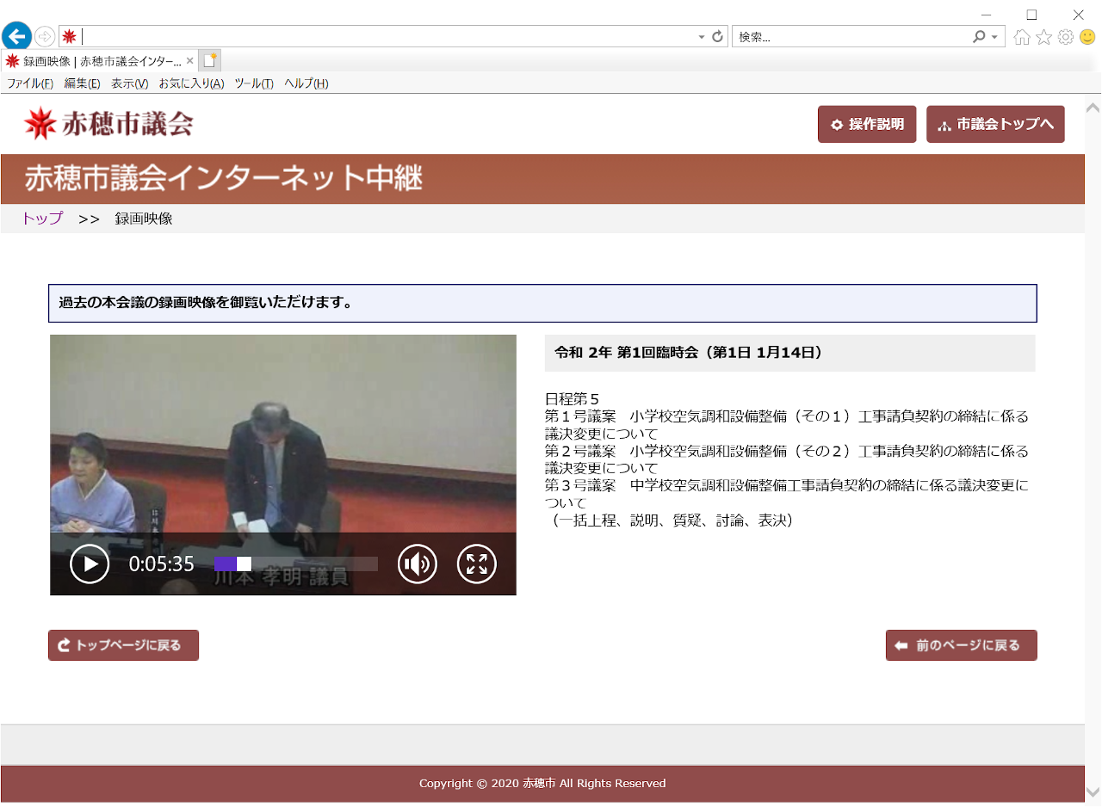Go to 市議会トップへ button
The image size is (1102, 807).
(995, 124)
